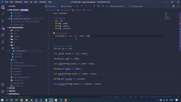
Task: Open the Widget Inspector magnifier icon
Action: click(x=107, y=6)
